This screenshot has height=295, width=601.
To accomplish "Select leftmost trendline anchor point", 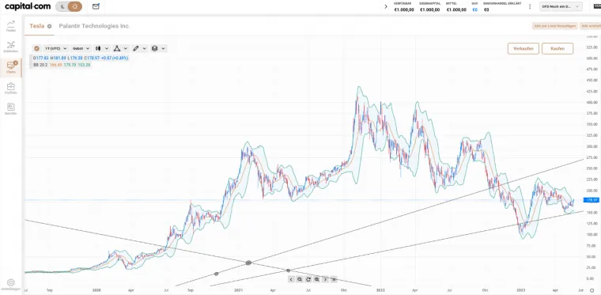I will point(216,274).
